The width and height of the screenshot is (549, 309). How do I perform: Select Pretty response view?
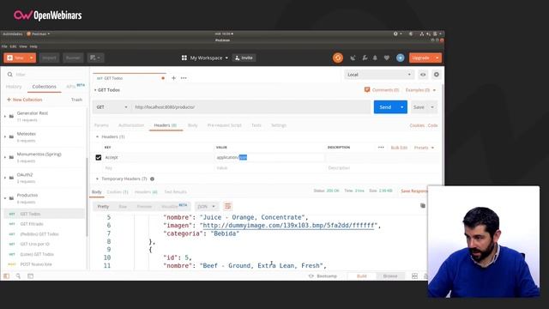pos(103,206)
